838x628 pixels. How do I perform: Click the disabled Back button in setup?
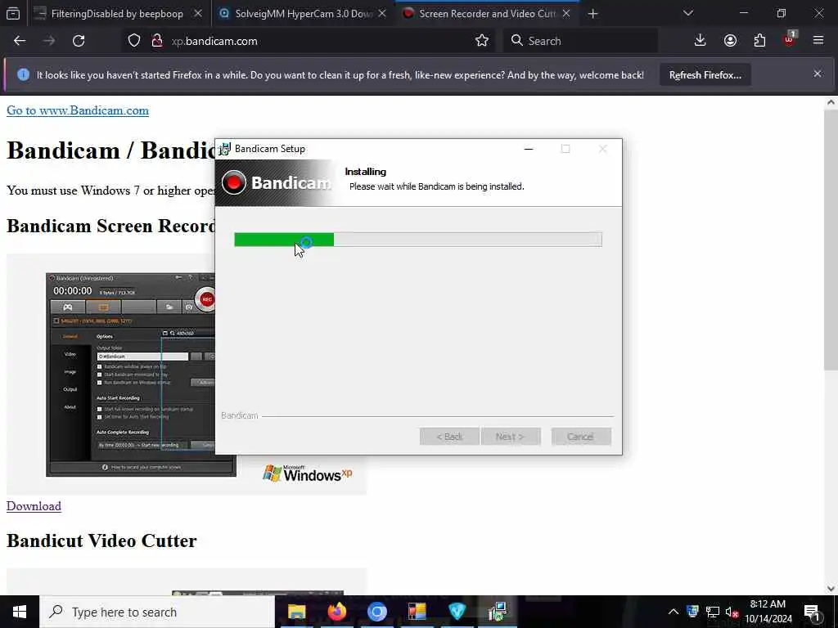[x=449, y=437]
